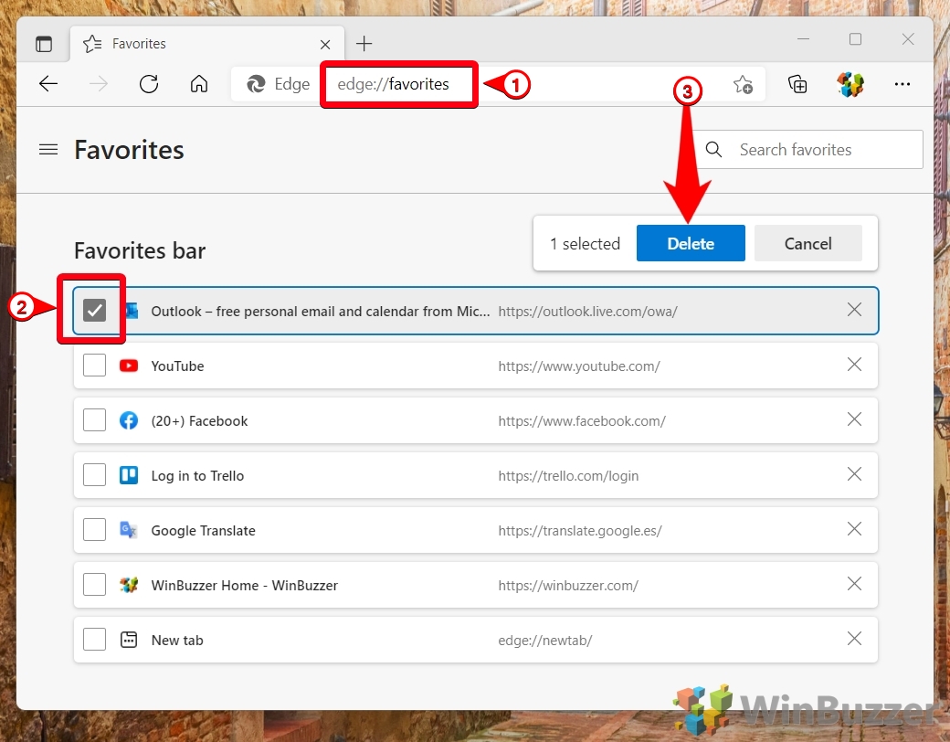950x742 pixels.
Task: Click the Google Translate favicon icon
Action: pos(129,530)
